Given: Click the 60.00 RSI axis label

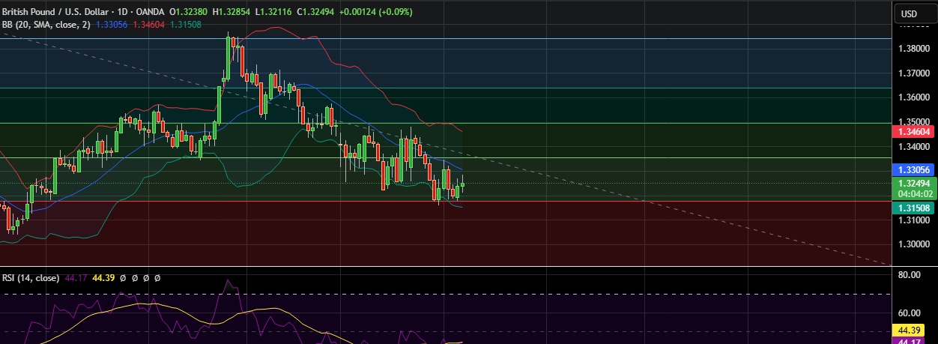Looking at the screenshot, I should click(x=910, y=313).
